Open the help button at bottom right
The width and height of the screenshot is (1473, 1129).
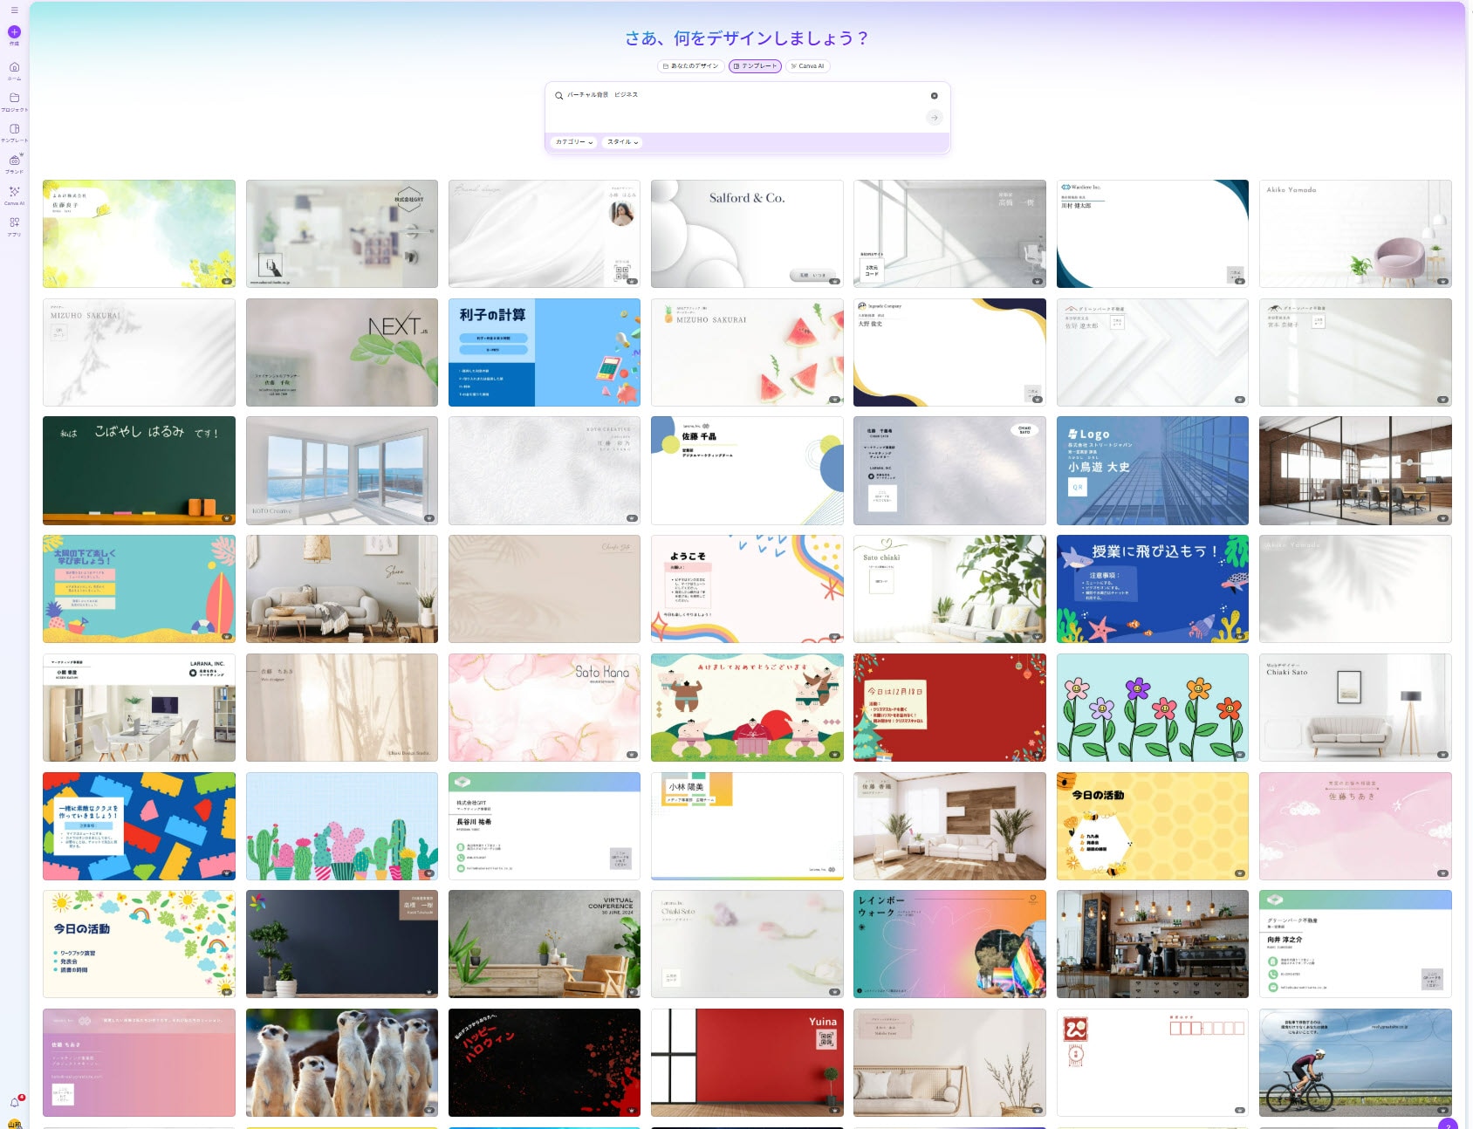click(1448, 1124)
